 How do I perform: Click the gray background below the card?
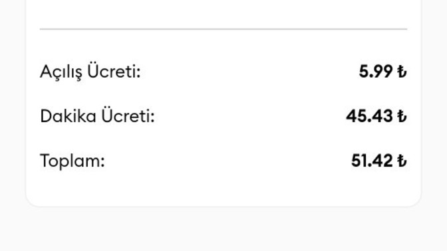coord(223,230)
